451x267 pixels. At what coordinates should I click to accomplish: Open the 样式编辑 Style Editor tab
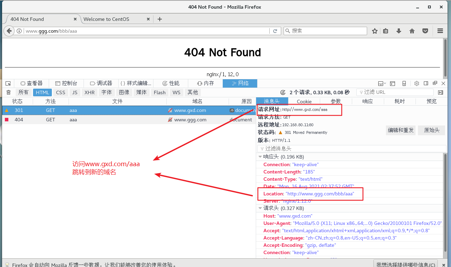(x=136, y=83)
